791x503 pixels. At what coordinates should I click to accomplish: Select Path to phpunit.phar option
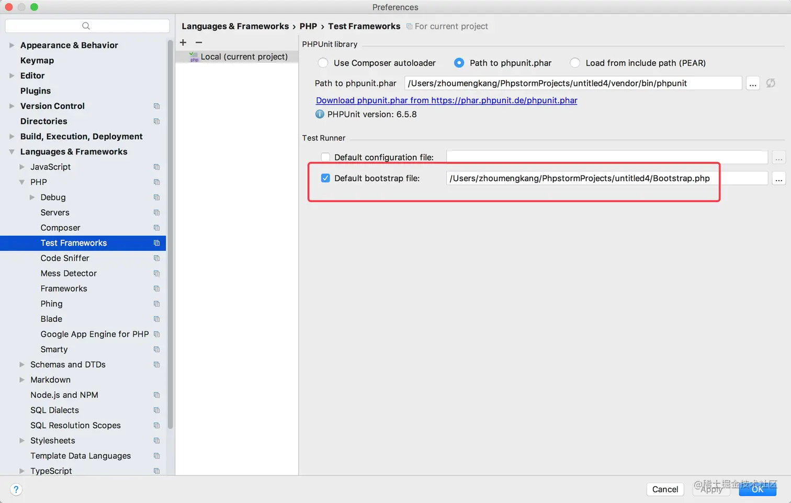(x=459, y=63)
